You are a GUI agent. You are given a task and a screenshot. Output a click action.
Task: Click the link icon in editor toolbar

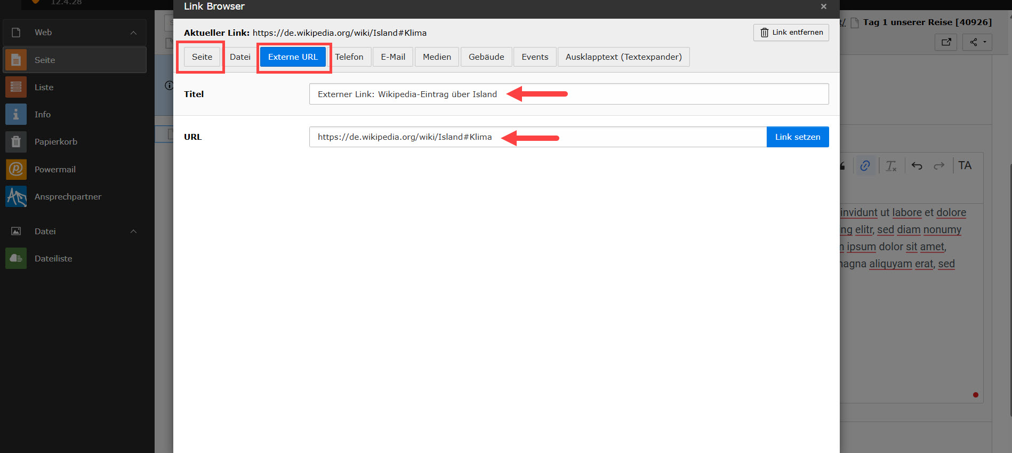865,166
